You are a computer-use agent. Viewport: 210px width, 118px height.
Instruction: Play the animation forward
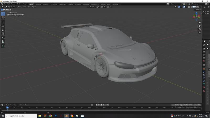coord(103,105)
